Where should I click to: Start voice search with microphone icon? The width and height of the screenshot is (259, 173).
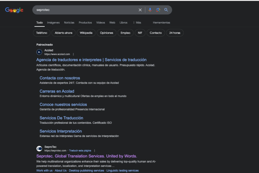pyautogui.click(x=150, y=10)
